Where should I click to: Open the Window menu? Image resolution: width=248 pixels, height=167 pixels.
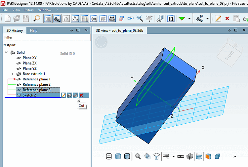(x=45, y=10)
